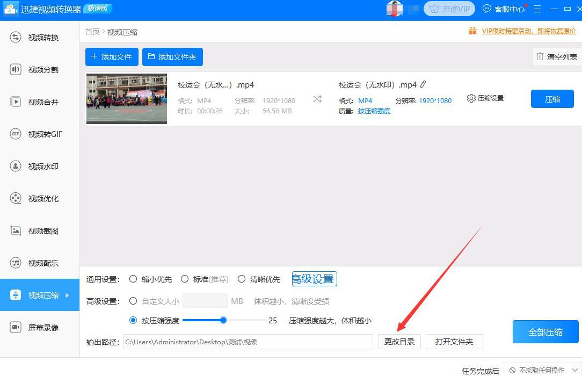Click the shuffle arrows conversion icon

317,99
